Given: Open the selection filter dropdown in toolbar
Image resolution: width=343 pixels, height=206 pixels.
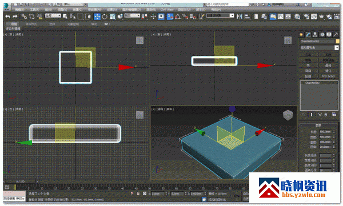Looking at the screenshot, I should (53, 15).
